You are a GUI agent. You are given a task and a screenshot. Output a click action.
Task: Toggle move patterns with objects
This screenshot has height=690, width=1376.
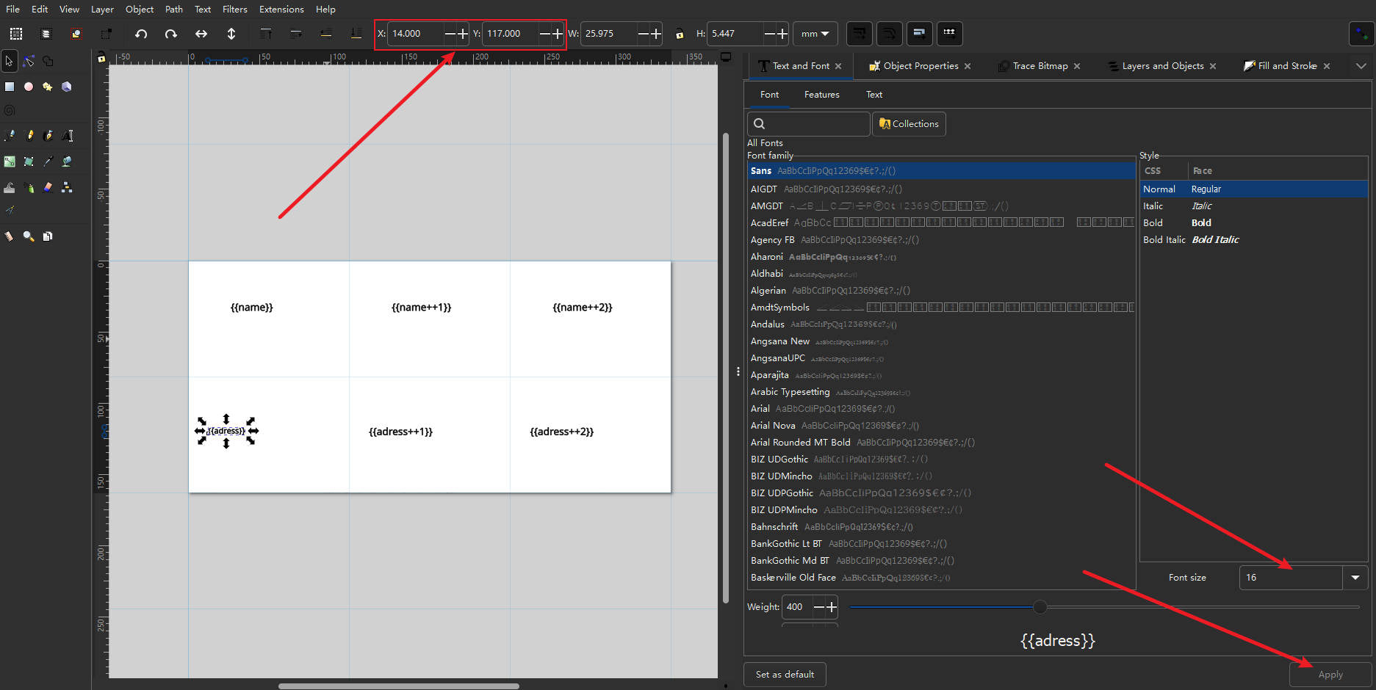click(949, 34)
